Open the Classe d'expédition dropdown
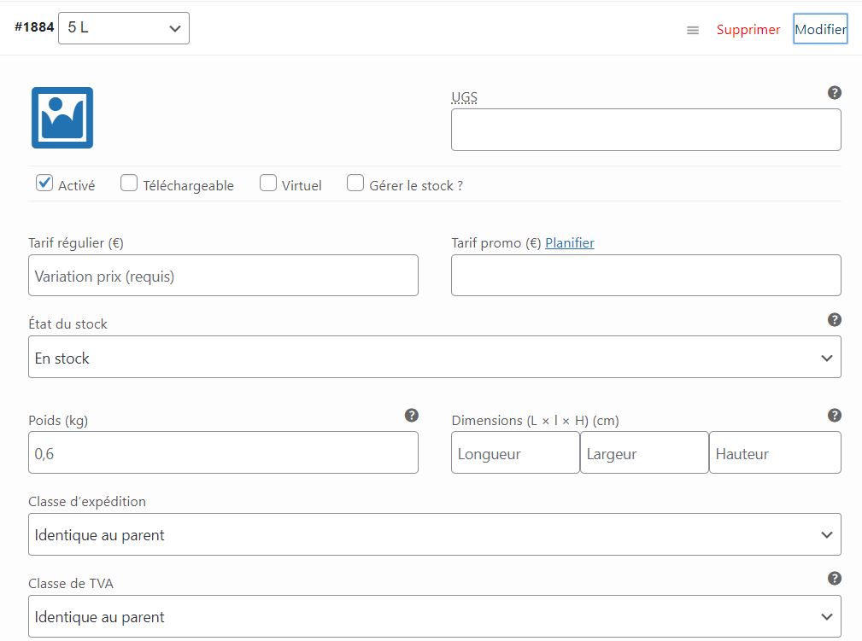This screenshot has width=862, height=641. coord(434,534)
